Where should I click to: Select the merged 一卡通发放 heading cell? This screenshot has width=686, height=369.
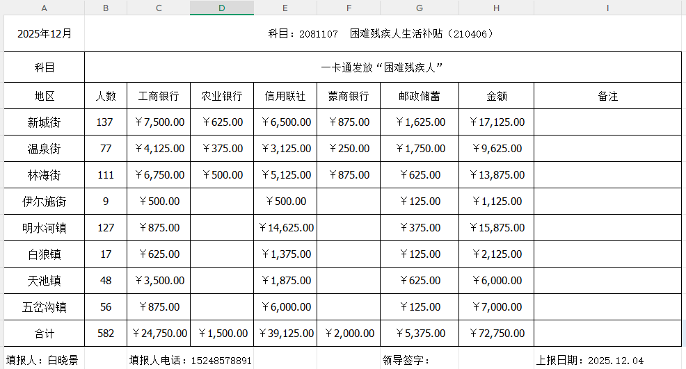(382, 67)
